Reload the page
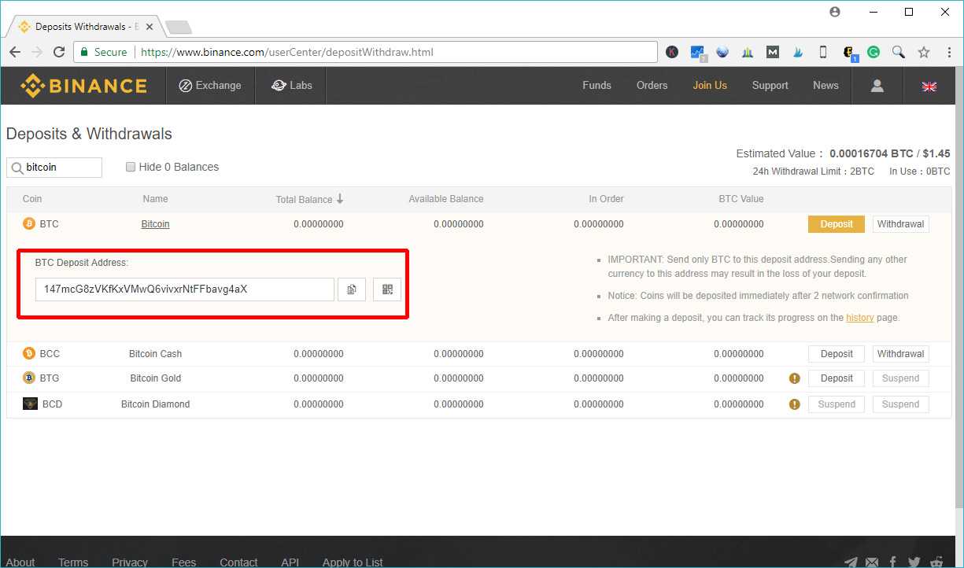Image resolution: width=964 pixels, height=568 pixels. 59,52
